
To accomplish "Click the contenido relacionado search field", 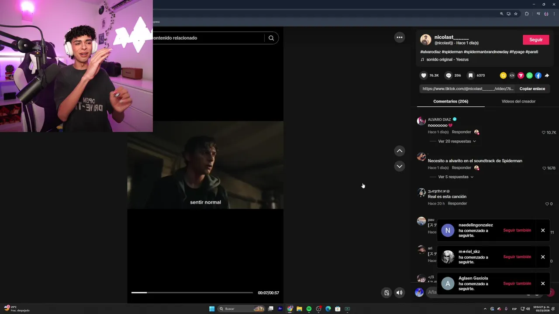I will click(208, 38).
